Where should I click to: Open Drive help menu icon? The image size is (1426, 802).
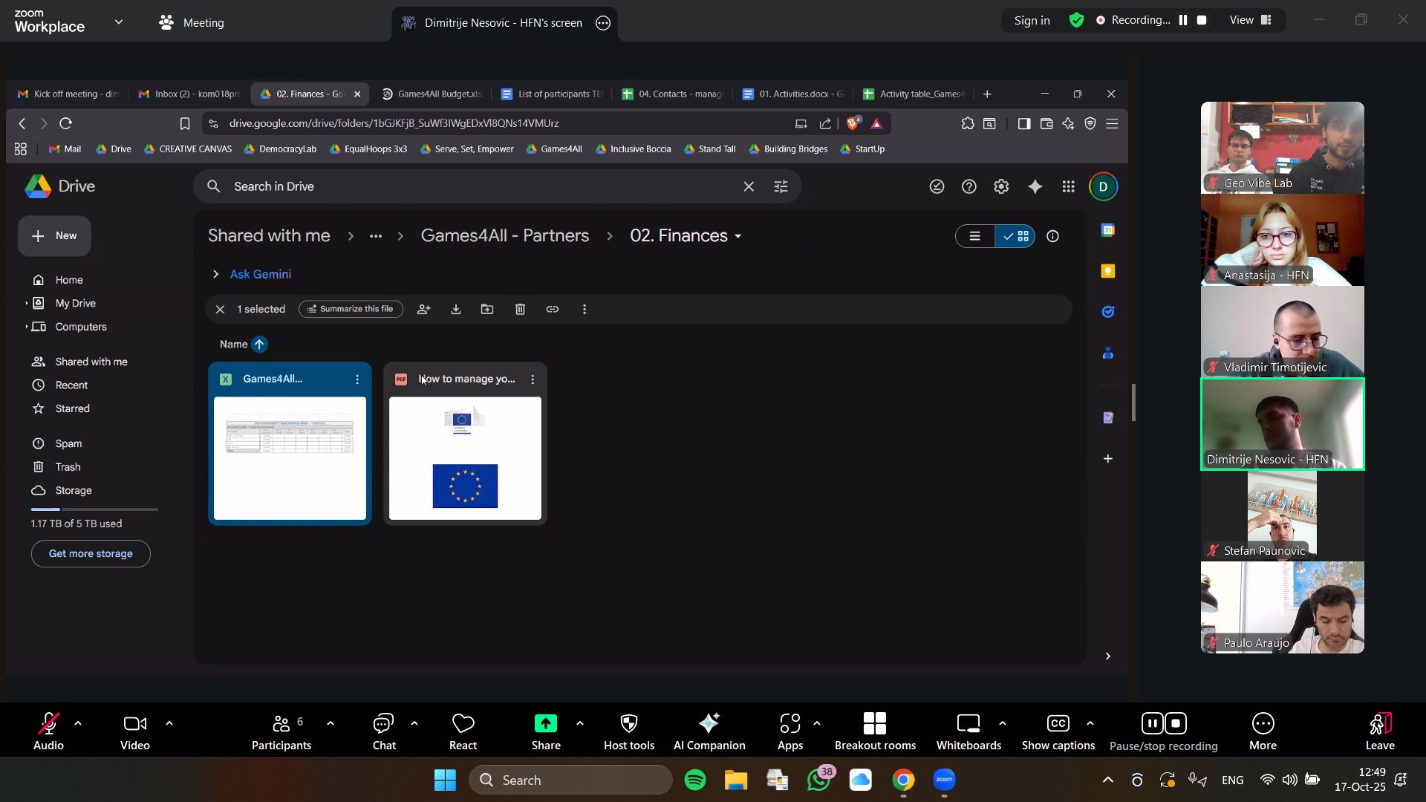(968, 186)
